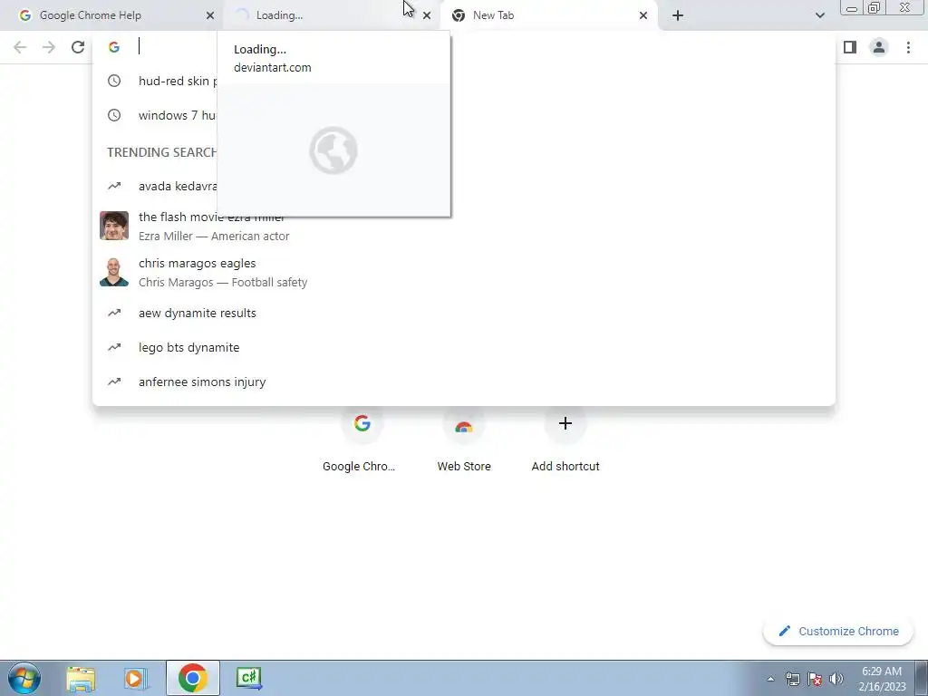Choose 'aew dynamite results' suggestion

point(463,313)
